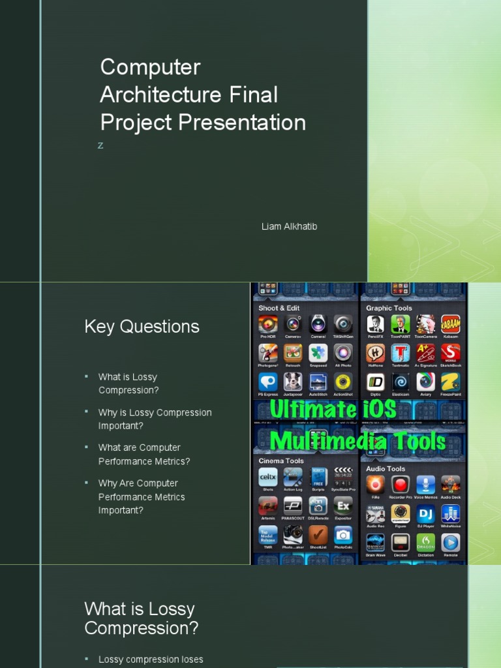Tap the Recorder Pro app icon
Screen dimensions: 501x668
pyautogui.click(x=401, y=485)
